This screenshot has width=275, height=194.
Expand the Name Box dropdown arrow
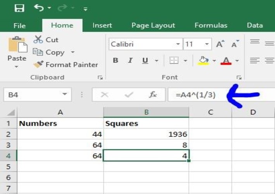pyautogui.click(x=64, y=95)
